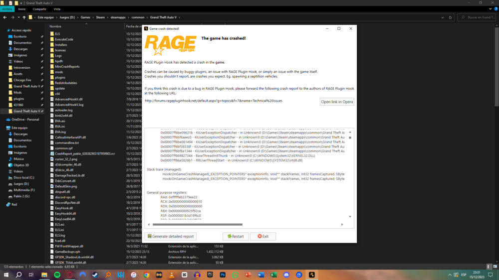The width and height of the screenshot is (499, 280).
Task: Restart the crashed game
Action: pyautogui.click(x=236, y=236)
